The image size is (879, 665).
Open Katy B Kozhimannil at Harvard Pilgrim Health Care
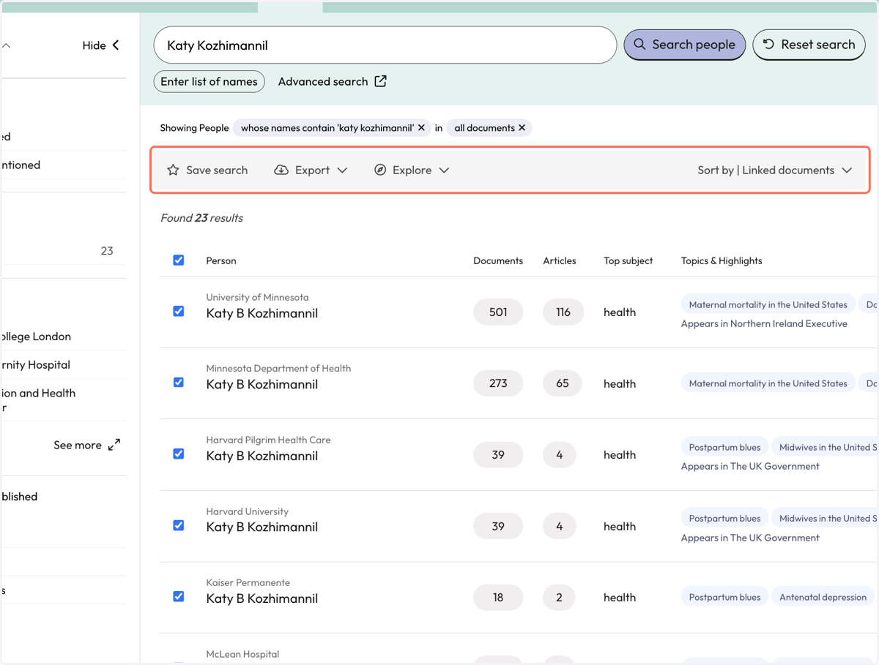262,456
